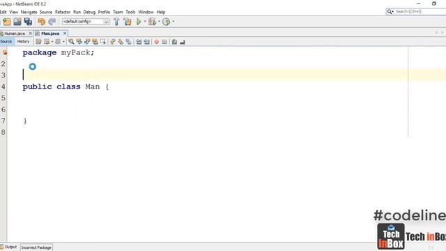This screenshot has height=251, width=446.
Task: Click the Redo icon
Action: coord(52,22)
